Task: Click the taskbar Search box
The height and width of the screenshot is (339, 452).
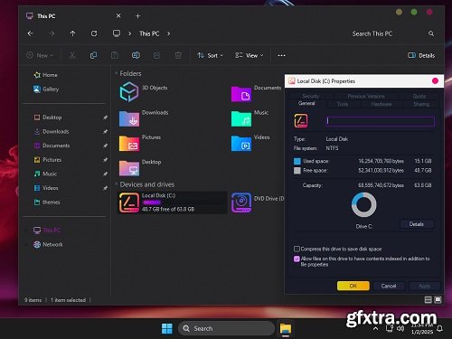Action: click(226, 328)
